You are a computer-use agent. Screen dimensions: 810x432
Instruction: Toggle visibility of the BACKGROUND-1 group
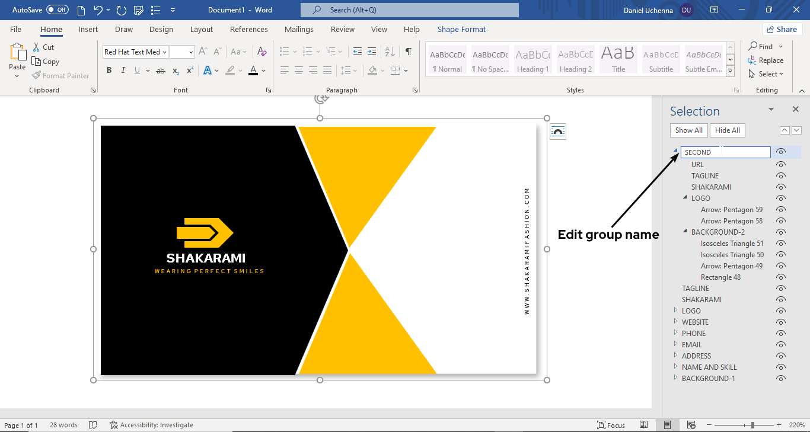tap(781, 379)
